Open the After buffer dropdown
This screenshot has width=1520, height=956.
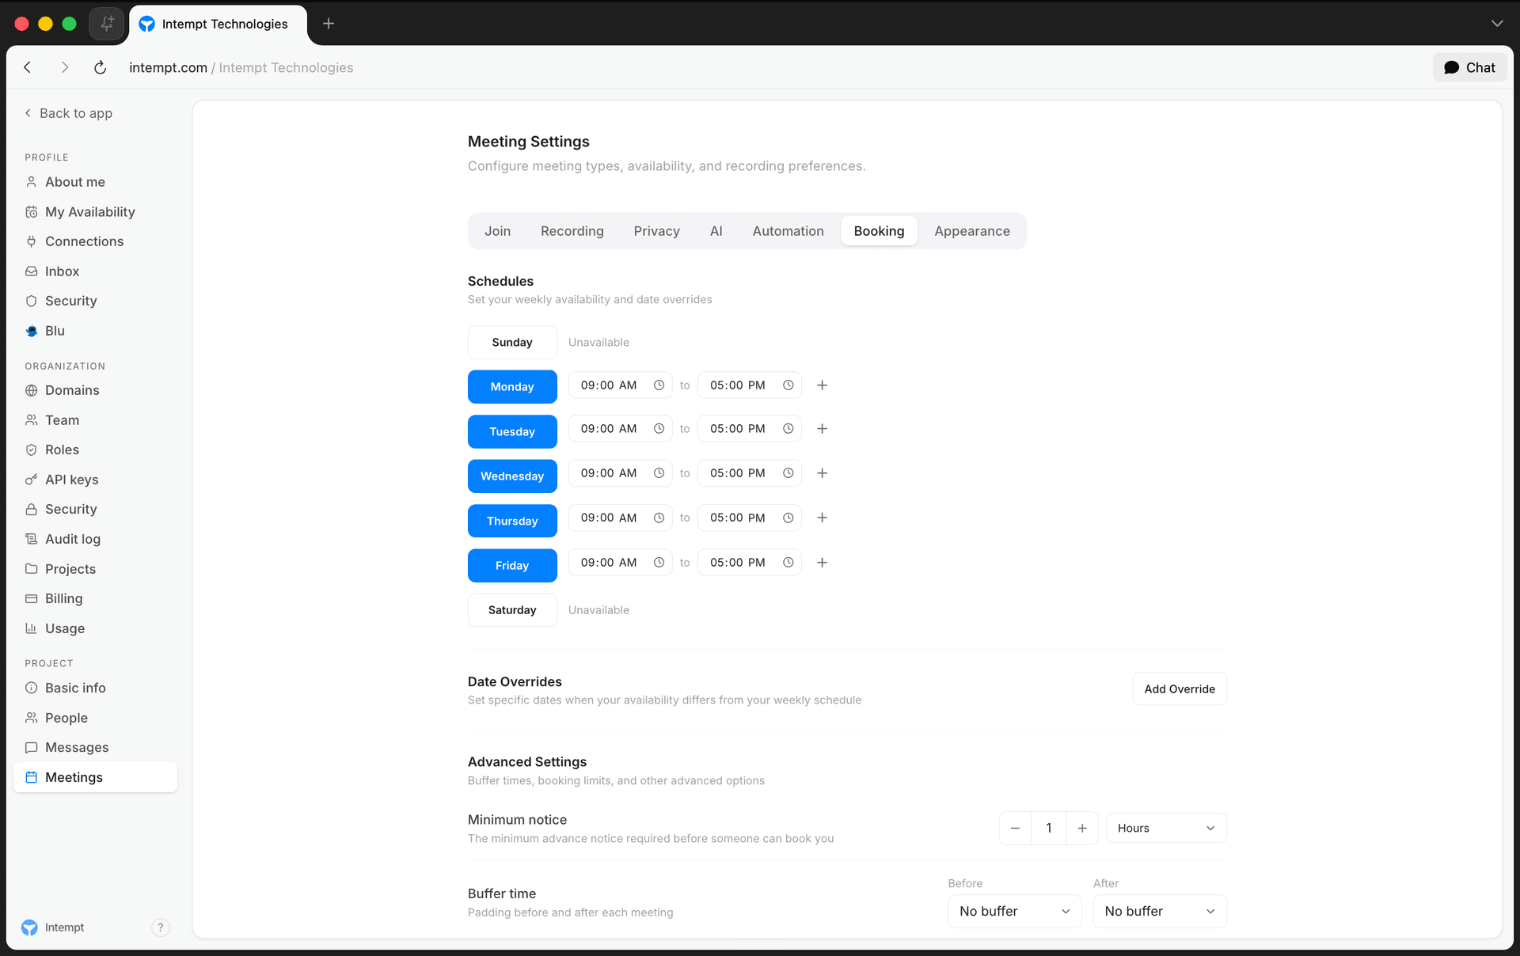pyautogui.click(x=1160, y=912)
